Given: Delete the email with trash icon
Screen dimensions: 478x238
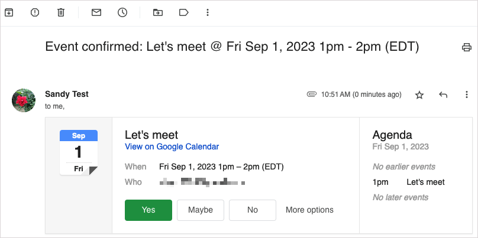Looking at the screenshot, I should coord(61,12).
